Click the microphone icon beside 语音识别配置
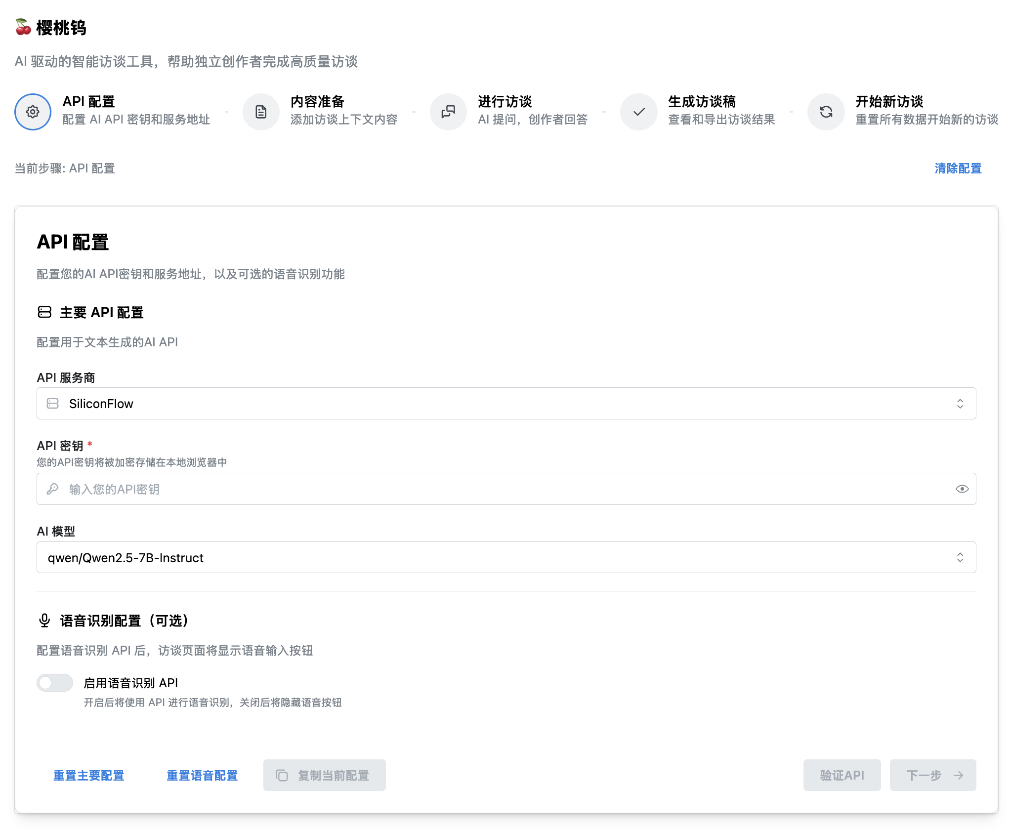The image size is (1010, 829). click(x=44, y=621)
